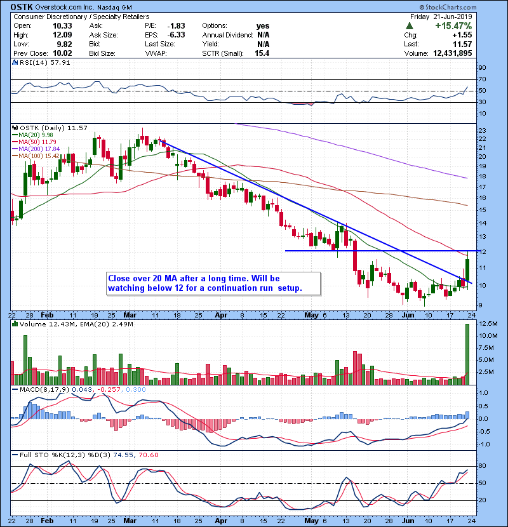Click the Last price 11.57
This screenshot has width=508, height=527.
coord(462,44)
